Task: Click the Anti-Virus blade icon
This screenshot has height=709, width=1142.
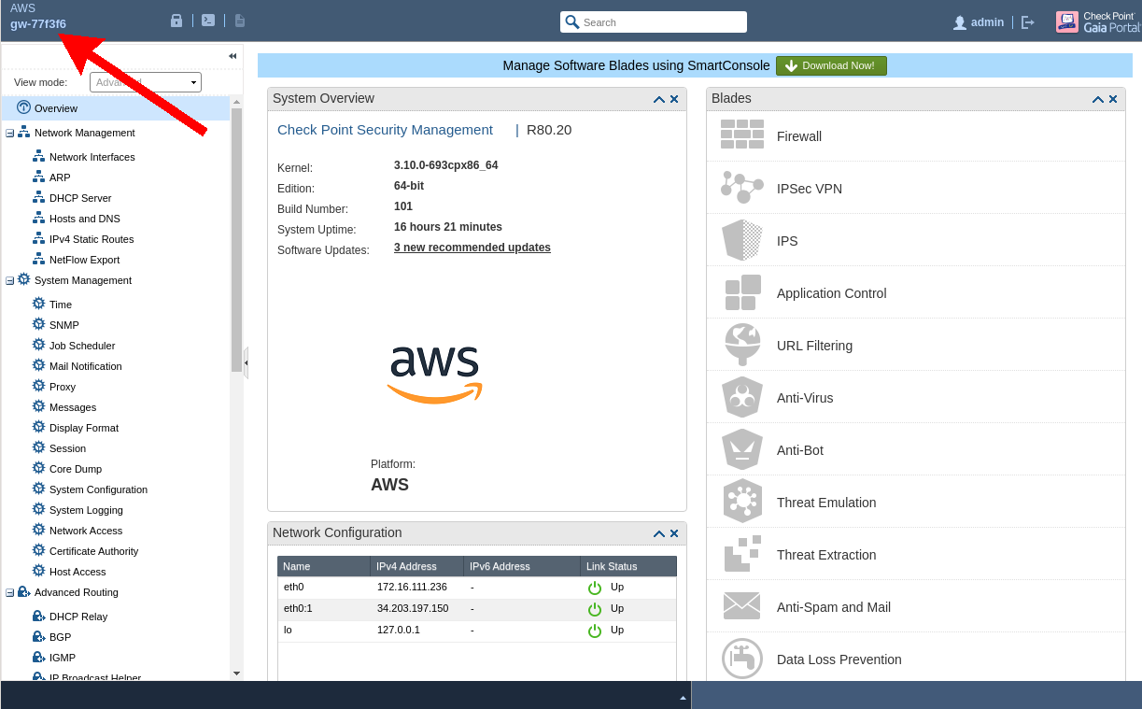Action: [742, 397]
